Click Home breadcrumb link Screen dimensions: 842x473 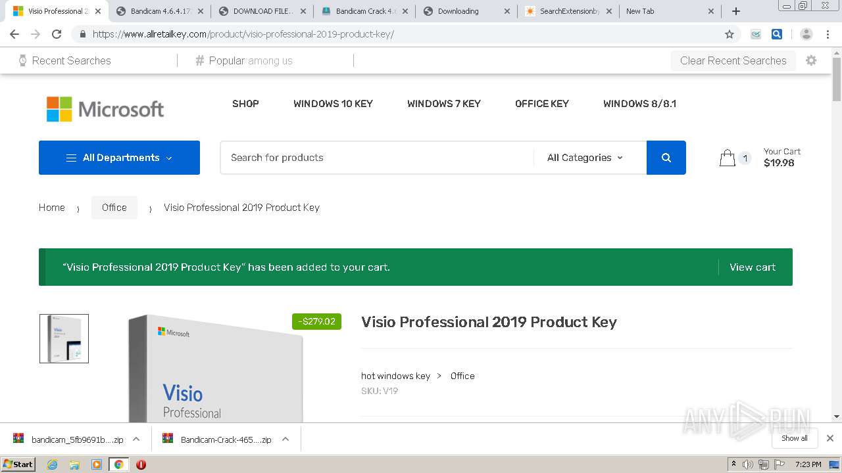pos(52,208)
